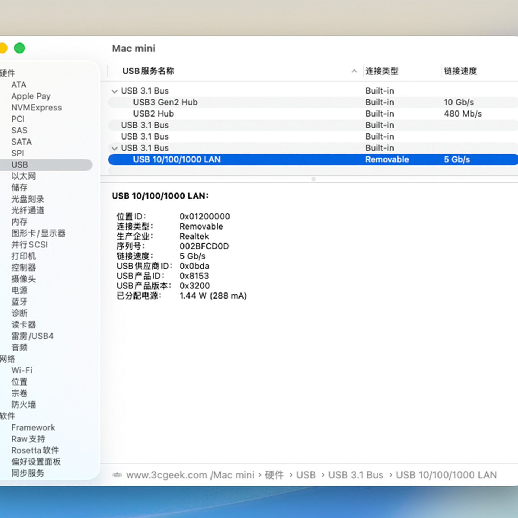The height and width of the screenshot is (518, 518).
Task: Open 打印机 in the sidebar
Action: tap(23, 256)
